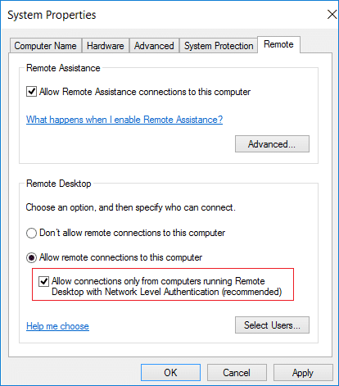Uncheck Allow Remote Assistance connections checkbox
Viewport: 339px width, 386px height.
(31, 92)
